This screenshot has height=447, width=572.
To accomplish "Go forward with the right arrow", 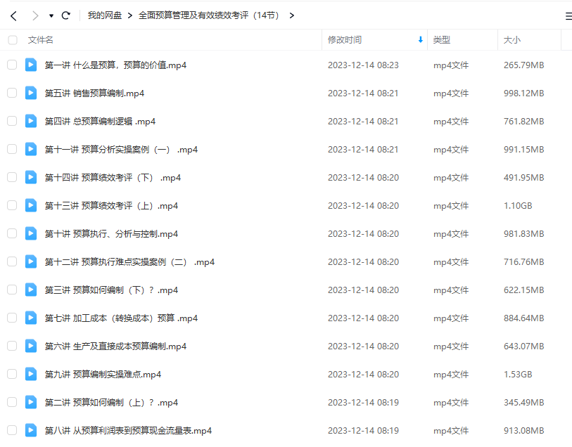I will point(35,15).
